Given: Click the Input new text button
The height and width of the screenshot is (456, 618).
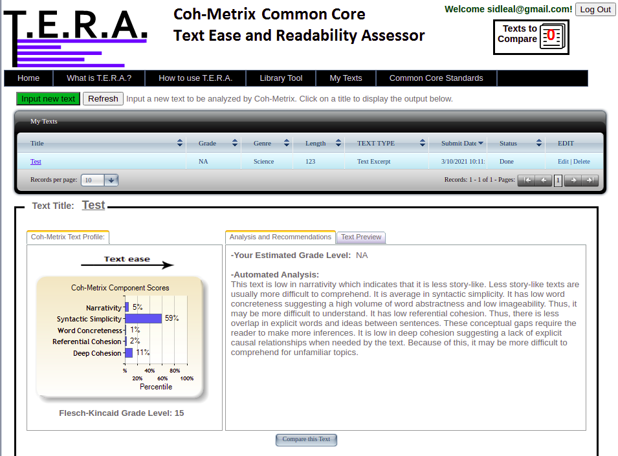Looking at the screenshot, I should 48,99.
